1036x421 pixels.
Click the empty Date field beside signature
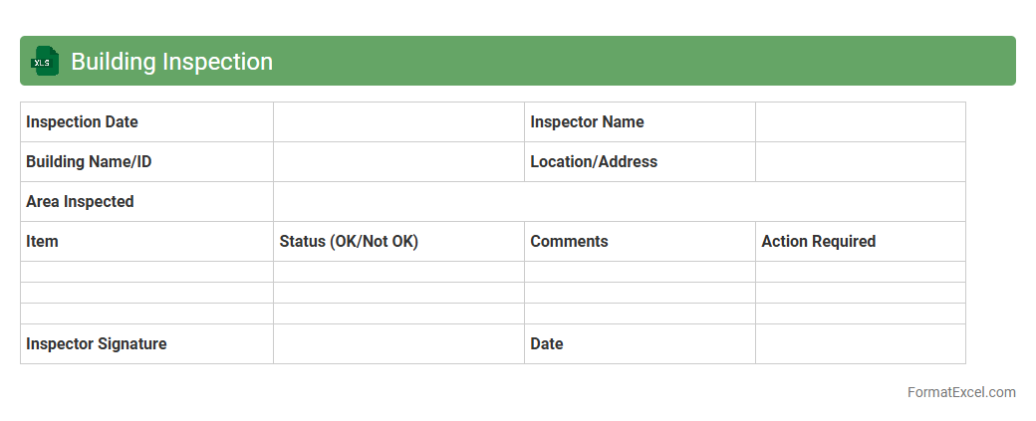click(860, 344)
